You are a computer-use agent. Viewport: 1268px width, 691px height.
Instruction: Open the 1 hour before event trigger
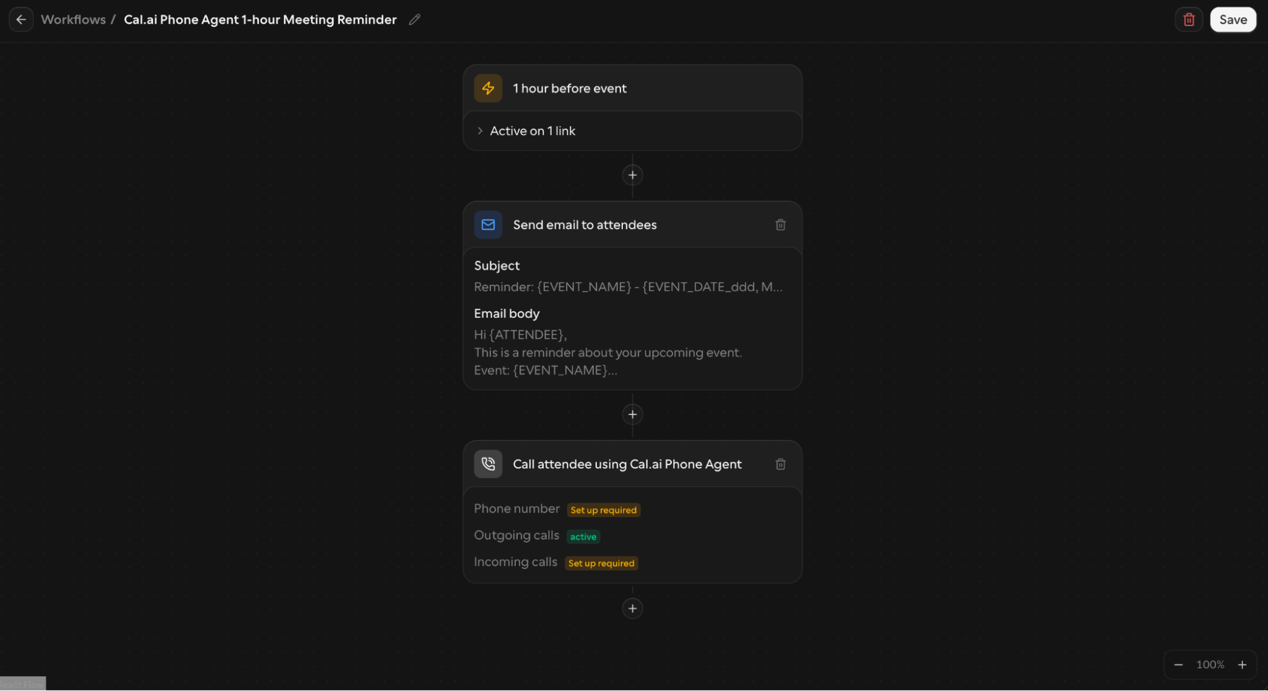[632, 88]
